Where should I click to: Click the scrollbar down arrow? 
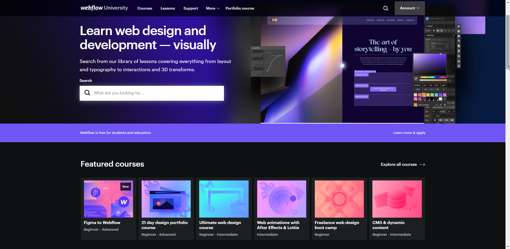click(x=508, y=247)
